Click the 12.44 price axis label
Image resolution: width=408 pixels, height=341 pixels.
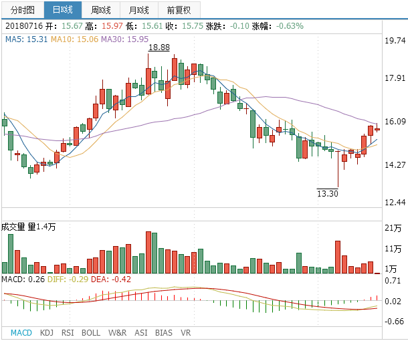pos(395,203)
